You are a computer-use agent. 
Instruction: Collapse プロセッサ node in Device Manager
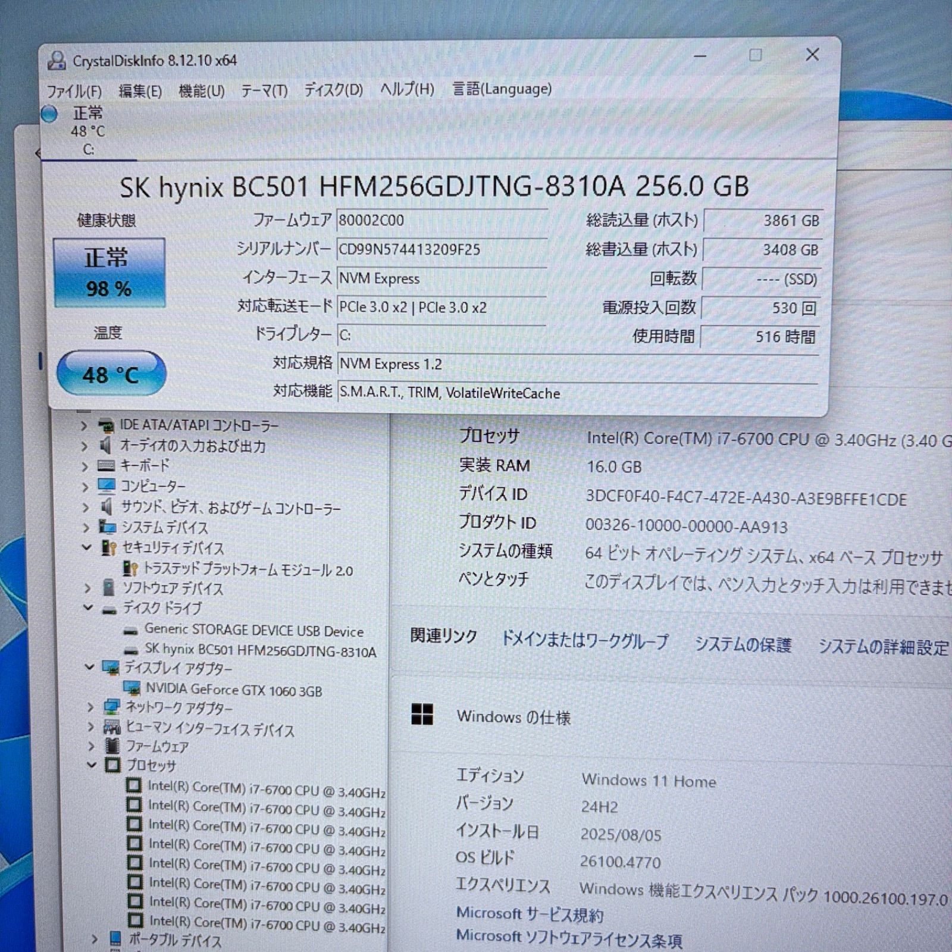click(x=92, y=765)
